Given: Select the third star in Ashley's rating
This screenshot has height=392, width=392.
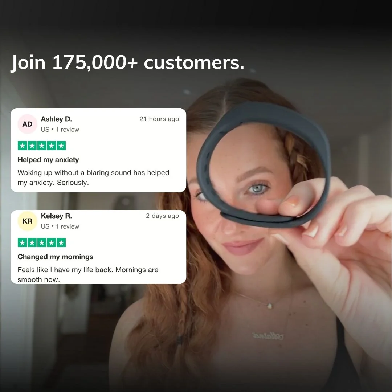Looking at the screenshot, I should tap(42, 146).
